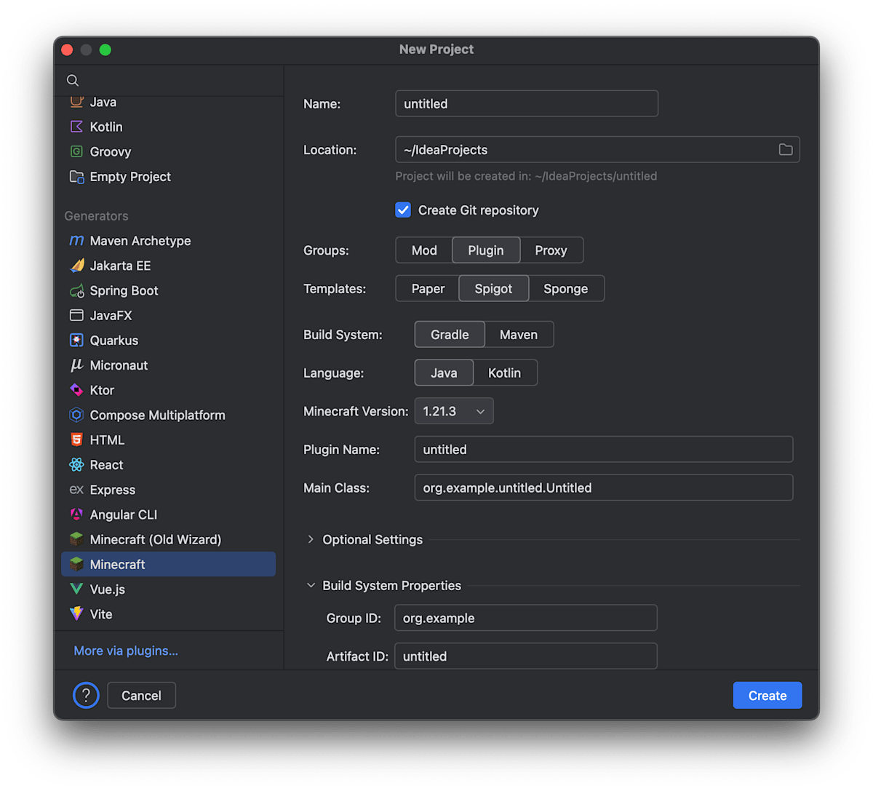This screenshot has width=873, height=791.
Task: Select the Empty Project icon
Action: pyautogui.click(x=76, y=177)
